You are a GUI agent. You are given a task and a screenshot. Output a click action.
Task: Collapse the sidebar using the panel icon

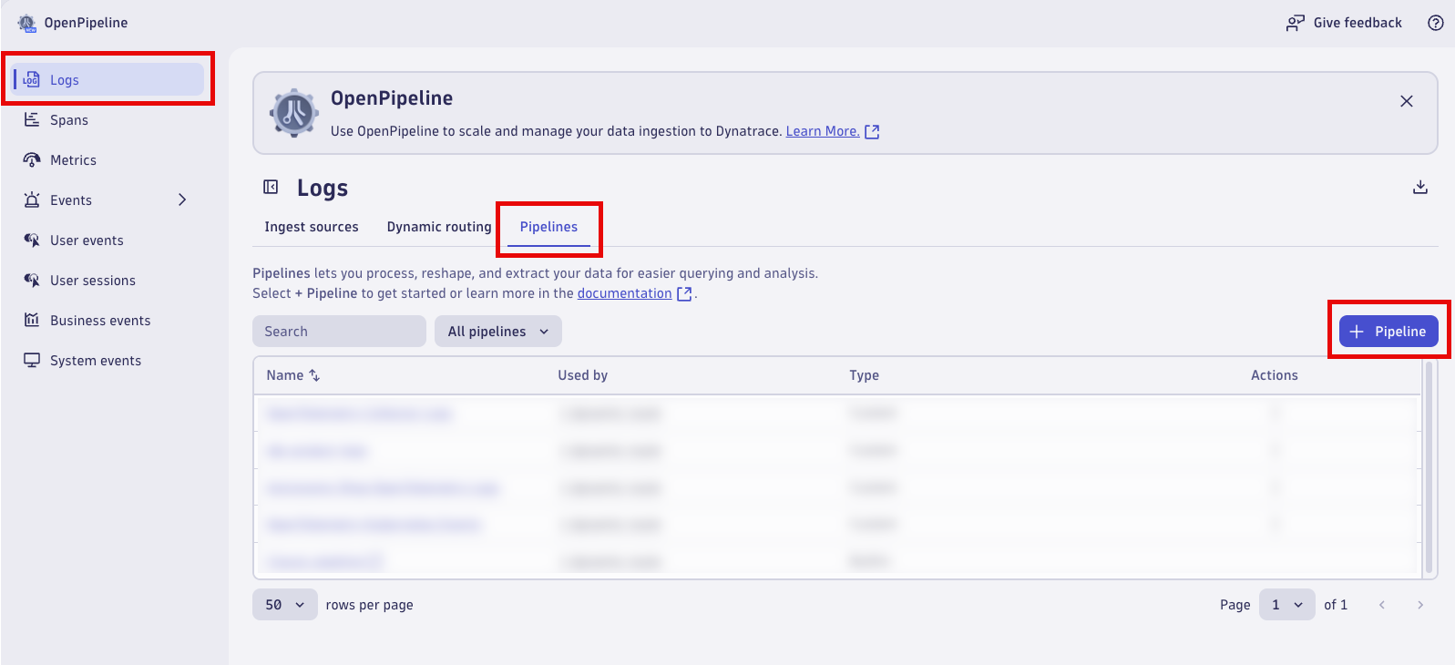(271, 187)
